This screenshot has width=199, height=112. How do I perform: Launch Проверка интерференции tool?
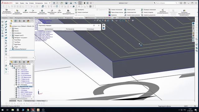pyautogui.click(x=17, y=12)
